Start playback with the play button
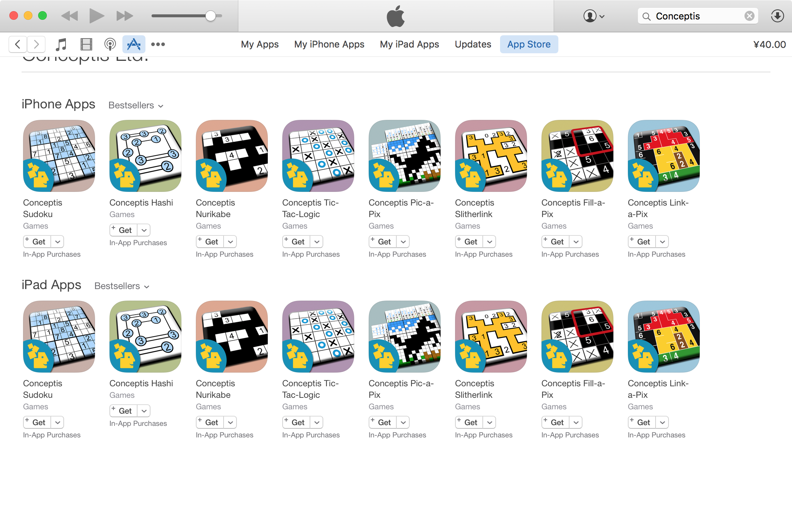 tap(96, 16)
